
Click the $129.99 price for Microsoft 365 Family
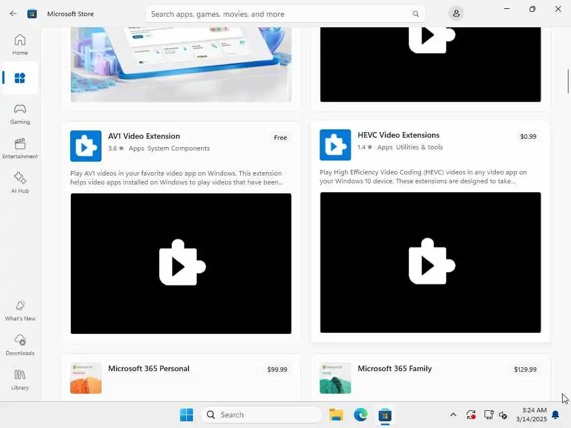tap(525, 369)
